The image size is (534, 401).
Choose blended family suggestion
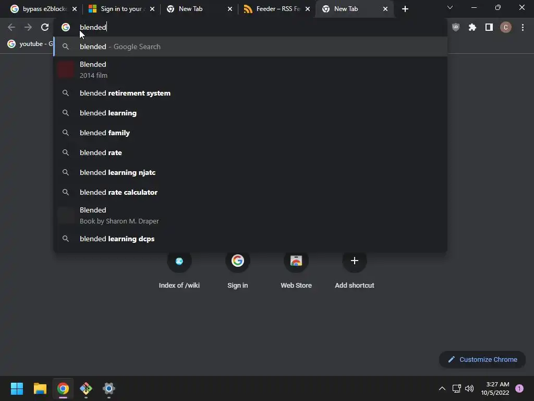(x=250, y=133)
